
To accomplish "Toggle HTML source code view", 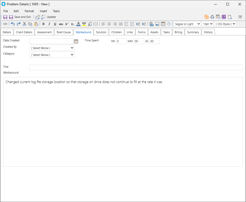I will coord(5,24).
